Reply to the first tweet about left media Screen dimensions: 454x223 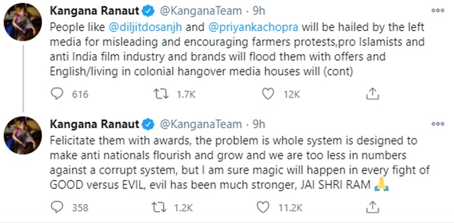56,94
